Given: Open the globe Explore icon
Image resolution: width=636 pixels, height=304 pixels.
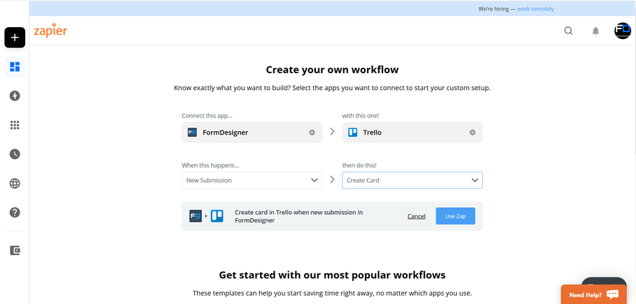Looking at the screenshot, I should 15,183.
